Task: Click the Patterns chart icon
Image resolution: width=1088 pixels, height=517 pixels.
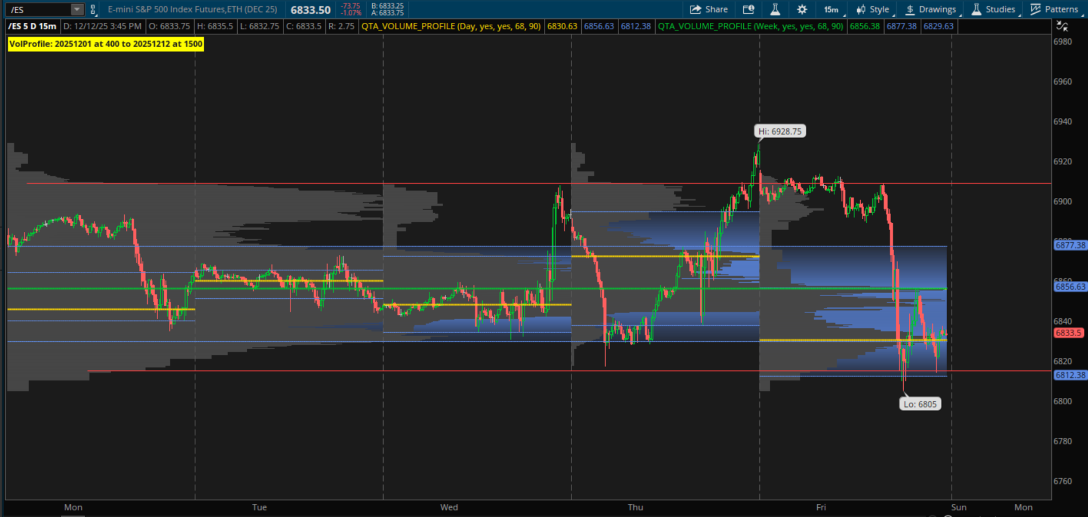Action: pyautogui.click(x=1035, y=9)
